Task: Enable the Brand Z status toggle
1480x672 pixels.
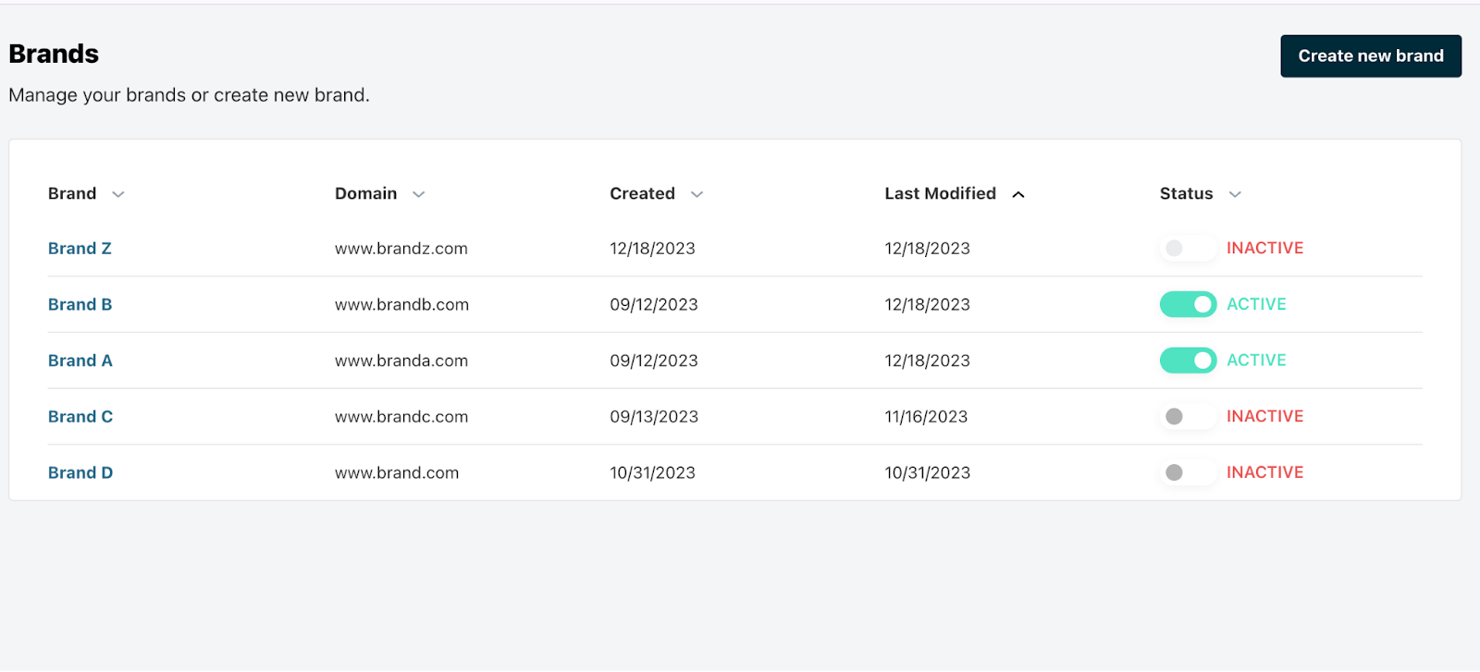Action: [1187, 248]
